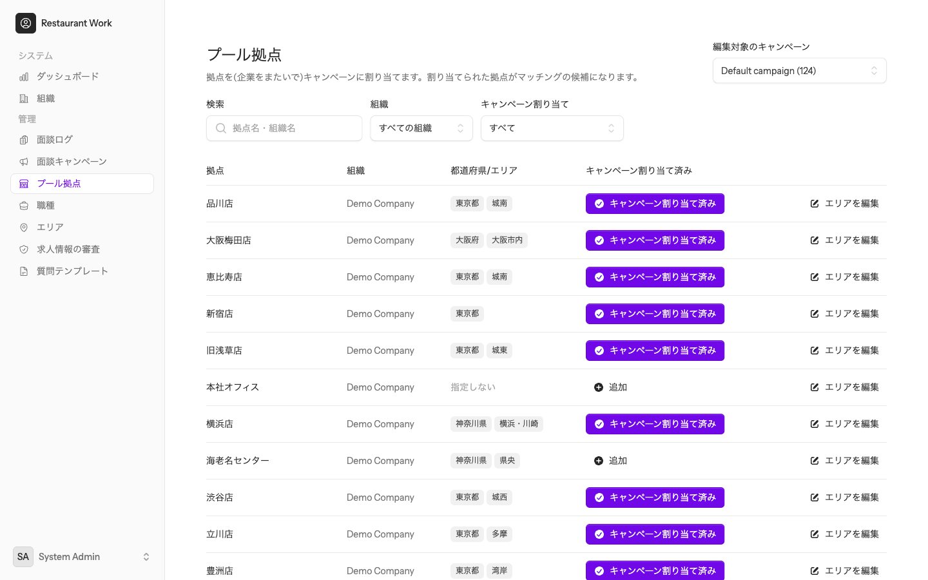
Task: Unassign 横浜店 from the campaign
Action: (x=655, y=424)
